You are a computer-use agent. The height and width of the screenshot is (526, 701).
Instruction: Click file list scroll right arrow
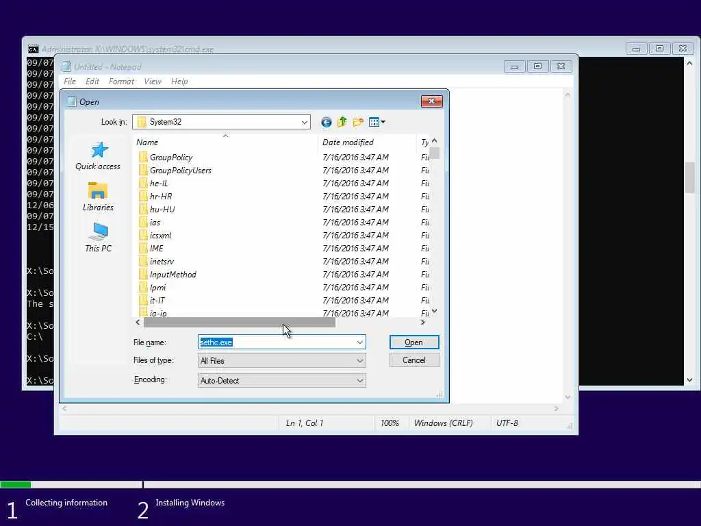point(422,323)
